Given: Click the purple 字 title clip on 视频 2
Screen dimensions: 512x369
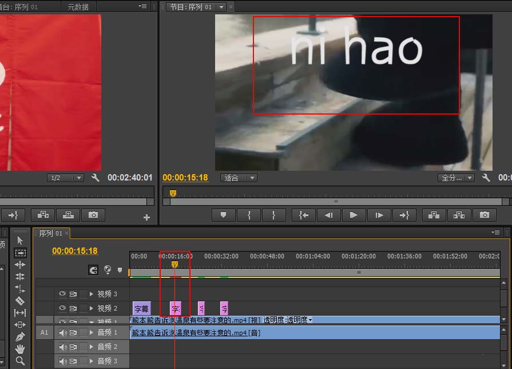Looking at the screenshot, I should coord(175,308).
